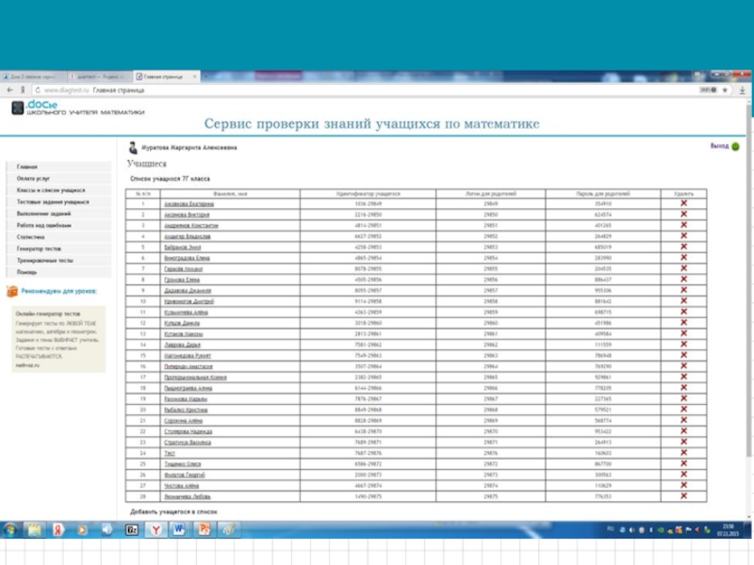Open student link Чистова Алёна

point(181,486)
